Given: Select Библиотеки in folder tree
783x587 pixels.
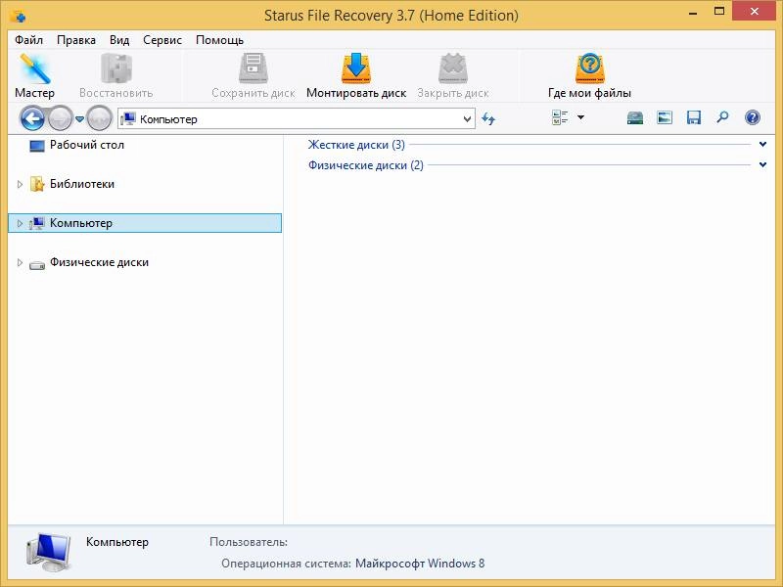Looking at the screenshot, I should 82,184.
